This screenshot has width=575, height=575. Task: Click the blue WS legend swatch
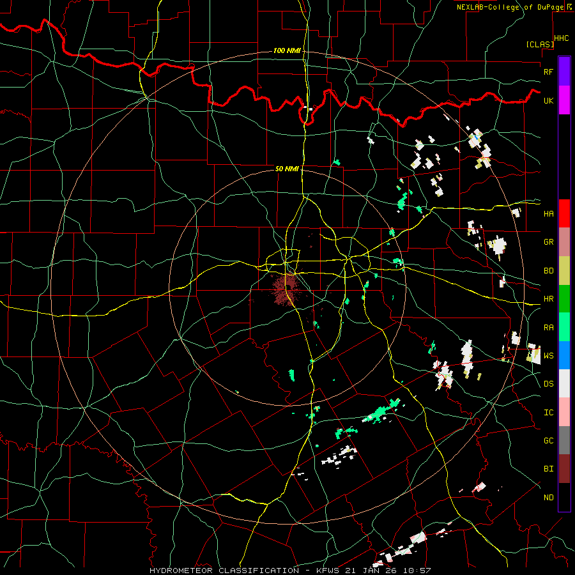564,355
